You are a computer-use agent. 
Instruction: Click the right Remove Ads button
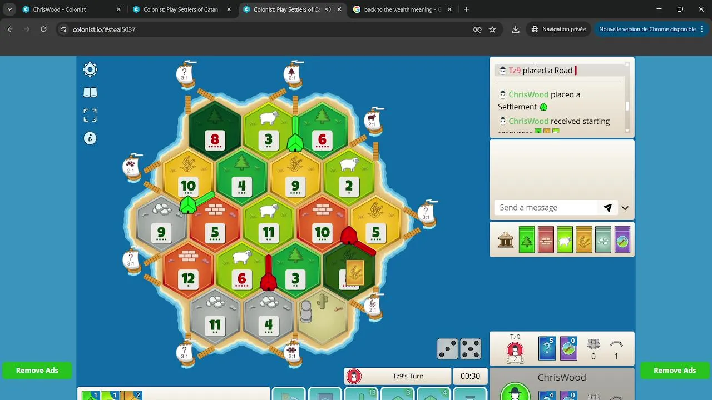click(x=675, y=371)
